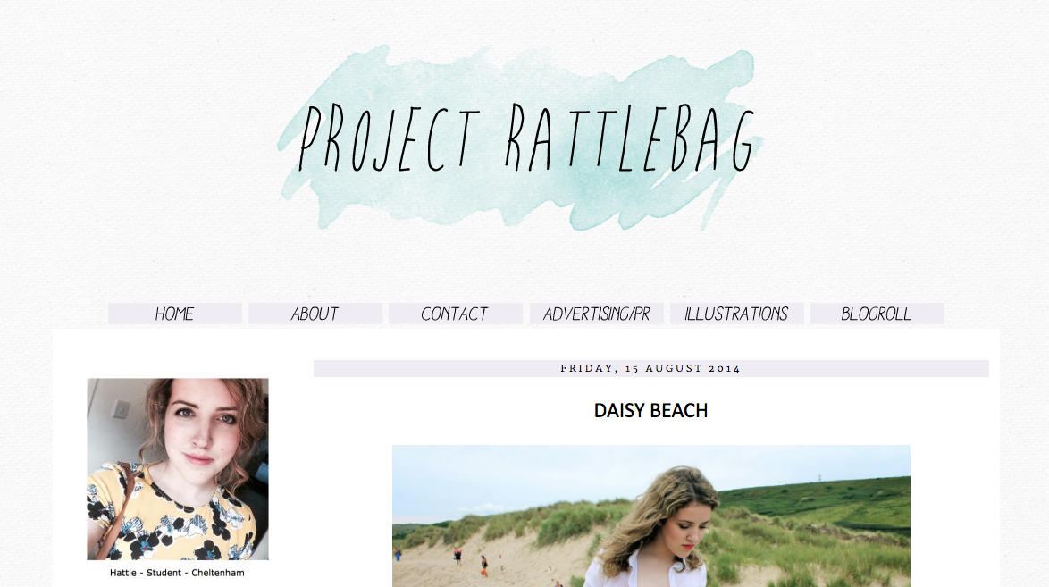Click Hattie's sidebar profile photo

pos(178,469)
